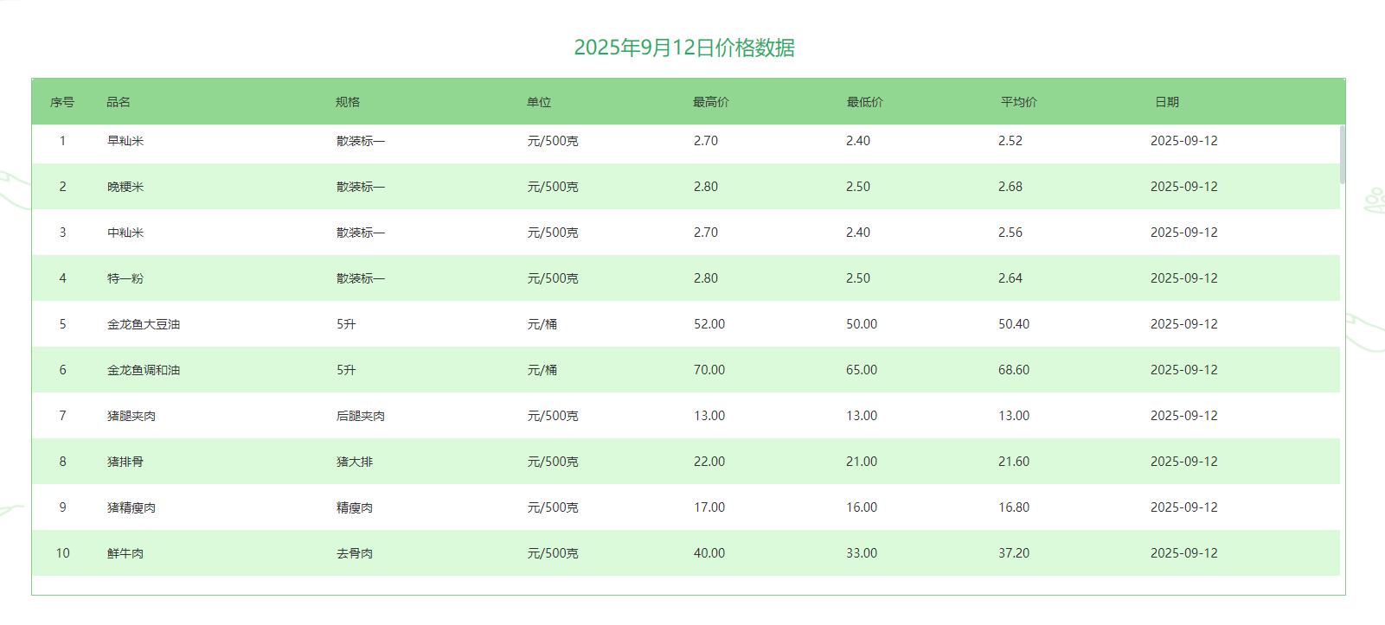
Task: Click the average price 37.20 cell
Action: pos(1014,553)
